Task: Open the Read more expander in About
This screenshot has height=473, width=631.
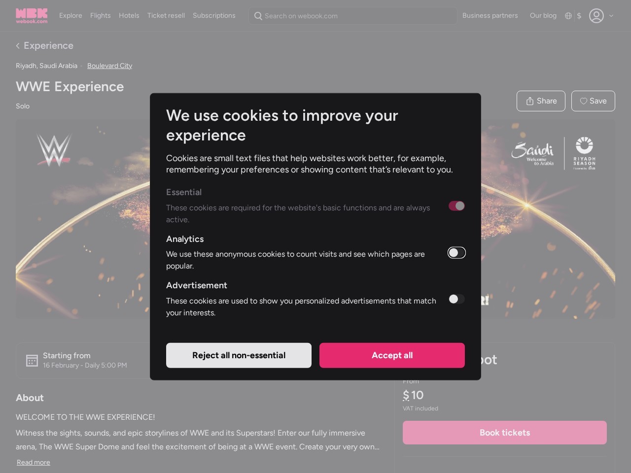Action: click(33, 462)
